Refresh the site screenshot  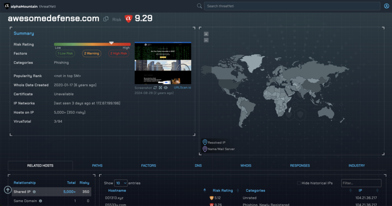point(155,88)
